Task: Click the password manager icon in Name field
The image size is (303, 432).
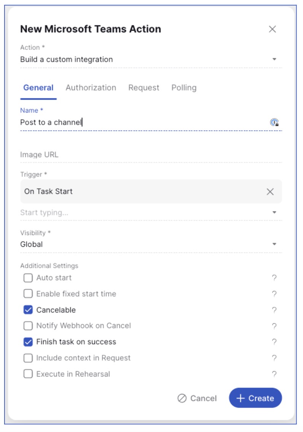Action: 274,122
